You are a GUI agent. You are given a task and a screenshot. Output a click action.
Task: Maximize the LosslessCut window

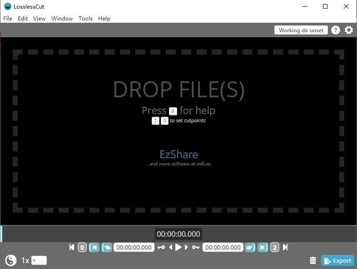[x=325, y=6]
